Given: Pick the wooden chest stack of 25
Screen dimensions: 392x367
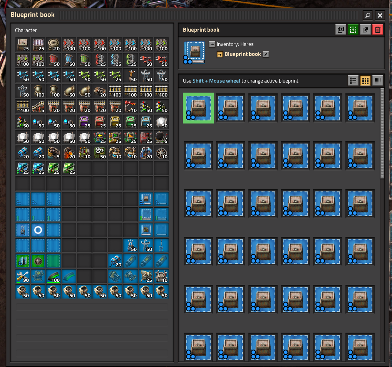Looking at the screenshot, I should pos(23,45).
